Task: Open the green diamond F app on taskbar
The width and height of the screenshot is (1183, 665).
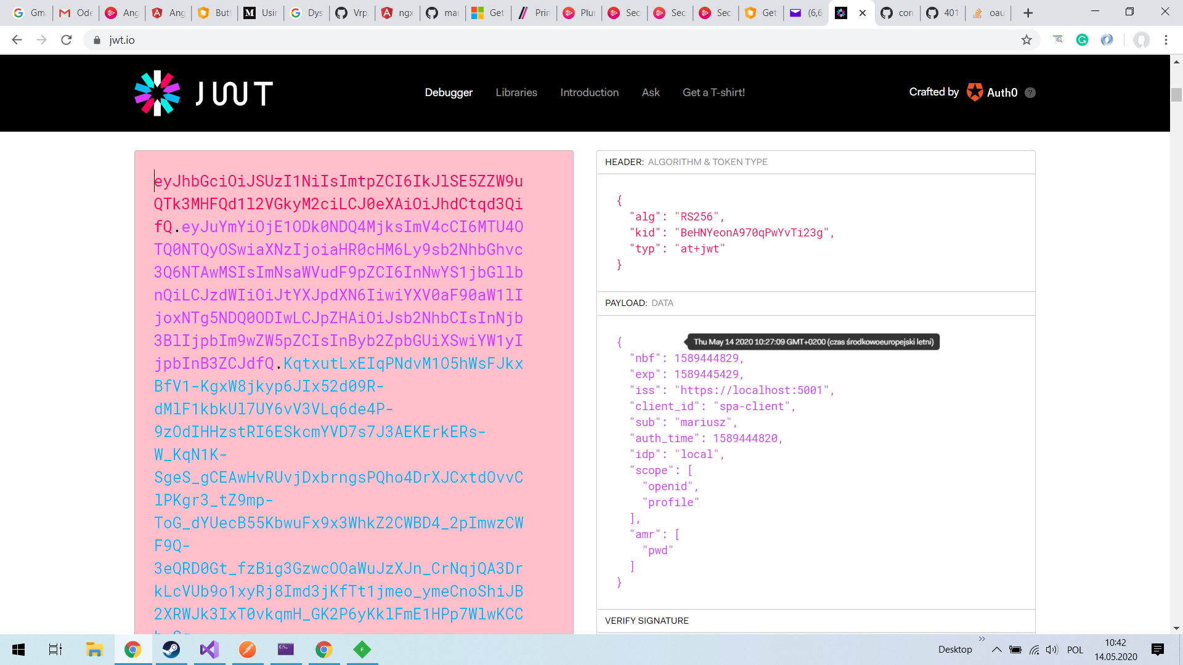Action: (362, 649)
